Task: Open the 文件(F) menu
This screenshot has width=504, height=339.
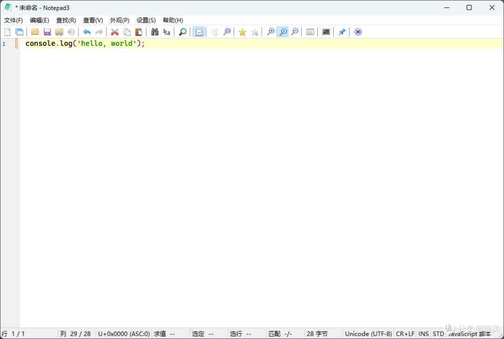Action: pos(13,20)
